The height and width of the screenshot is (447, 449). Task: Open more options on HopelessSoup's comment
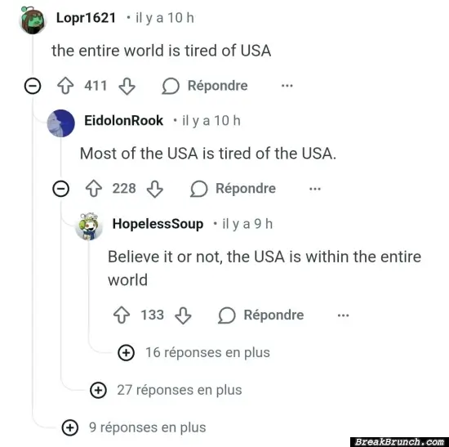pos(343,315)
